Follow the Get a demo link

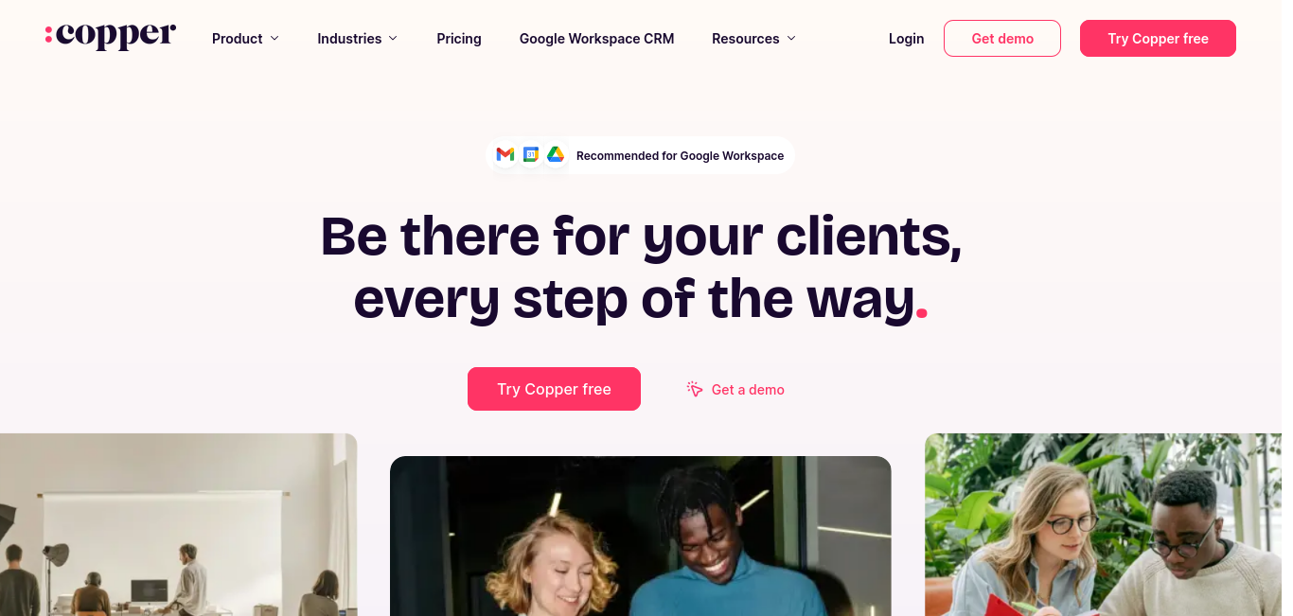coord(748,390)
